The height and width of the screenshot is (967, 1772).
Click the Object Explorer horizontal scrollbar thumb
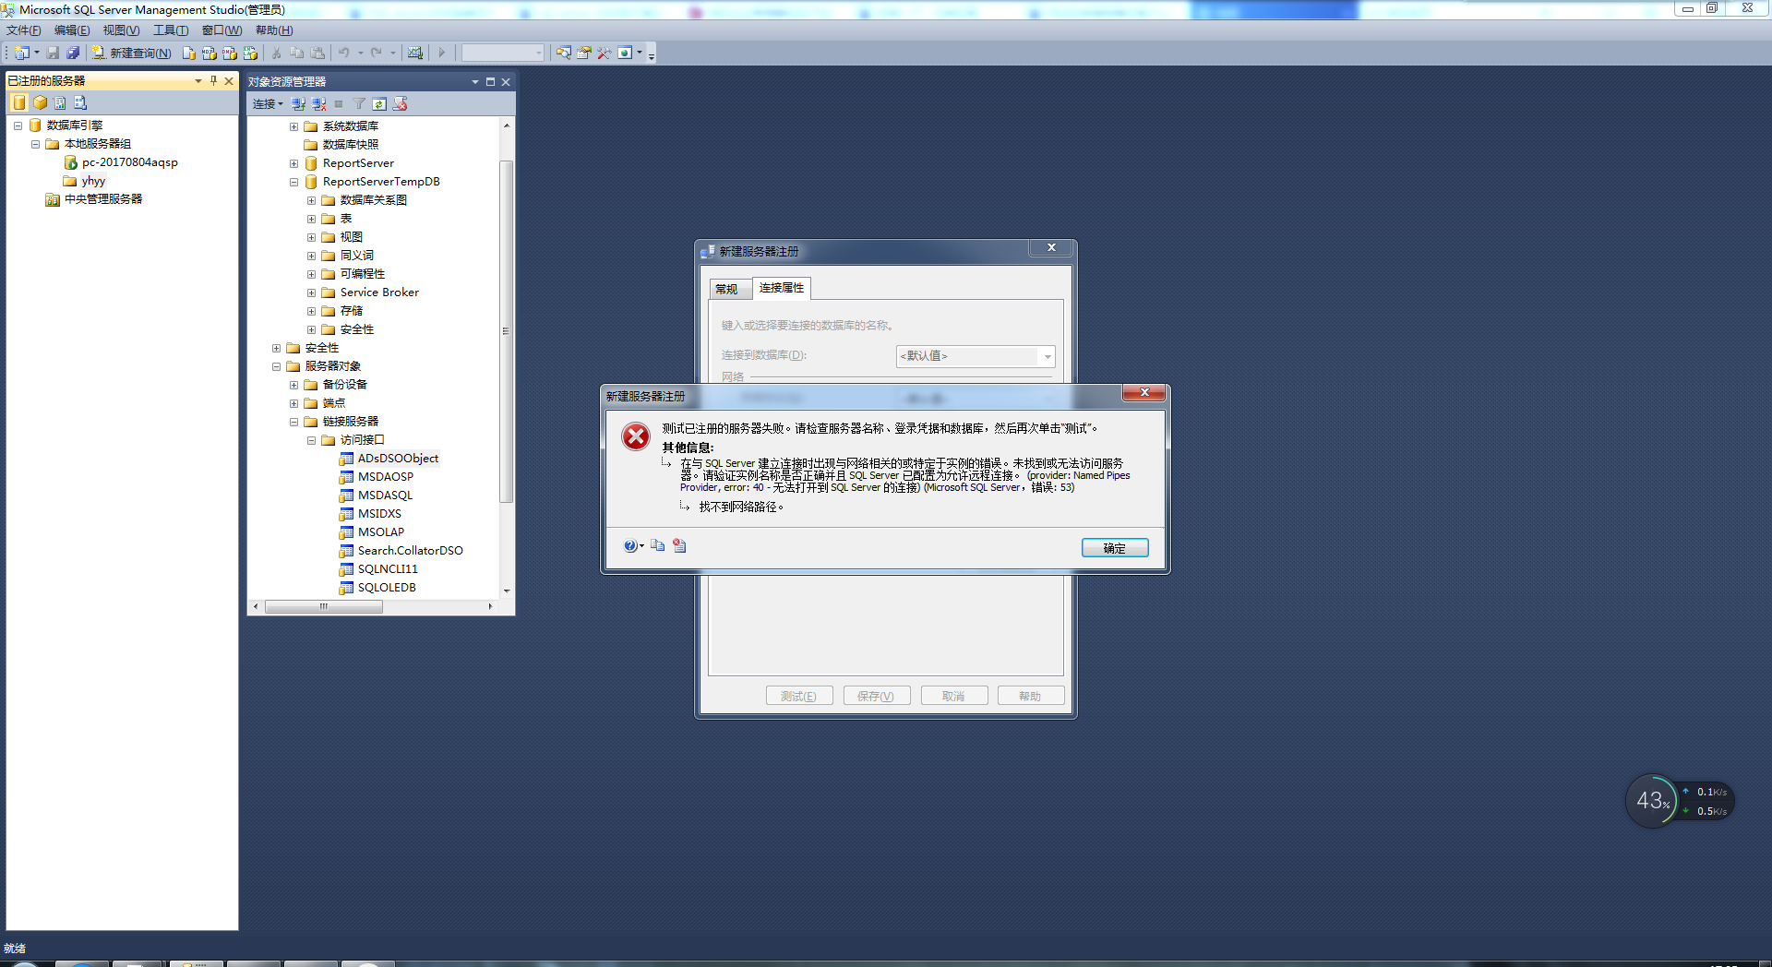coord(324,607)
